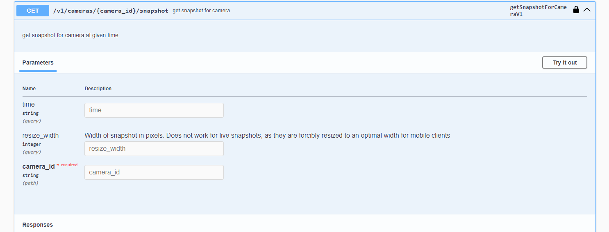The image size is (609, 232).
Task: Switch to the Parameters tab
Action: pos(38,62)
